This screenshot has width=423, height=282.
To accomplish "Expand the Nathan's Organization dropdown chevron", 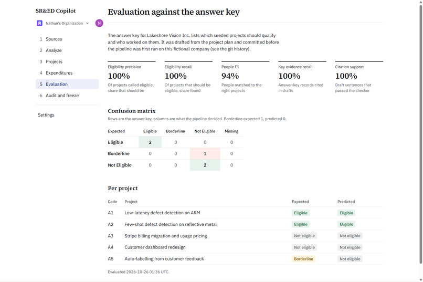I will [88, 23].
